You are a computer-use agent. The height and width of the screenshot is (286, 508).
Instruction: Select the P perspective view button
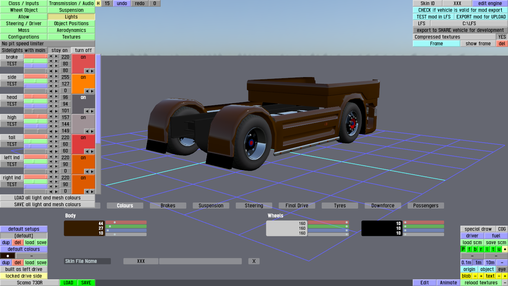[x=463, y=249]
